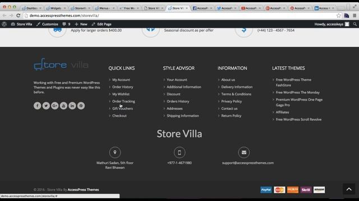Image resolution: width=359 pixels, height=201 pixels.
Task: Open Order History quick link
Action: click(x=122, y=87)
